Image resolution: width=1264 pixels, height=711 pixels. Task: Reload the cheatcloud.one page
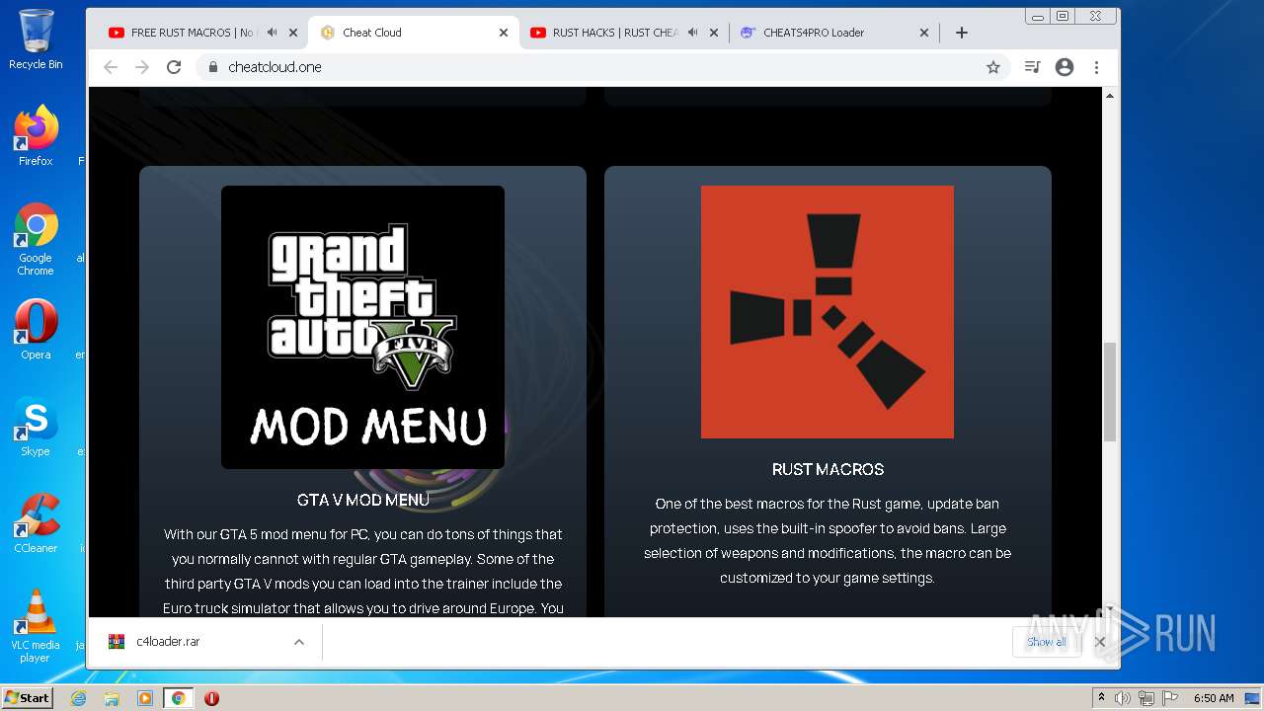[x=174, y=67]
